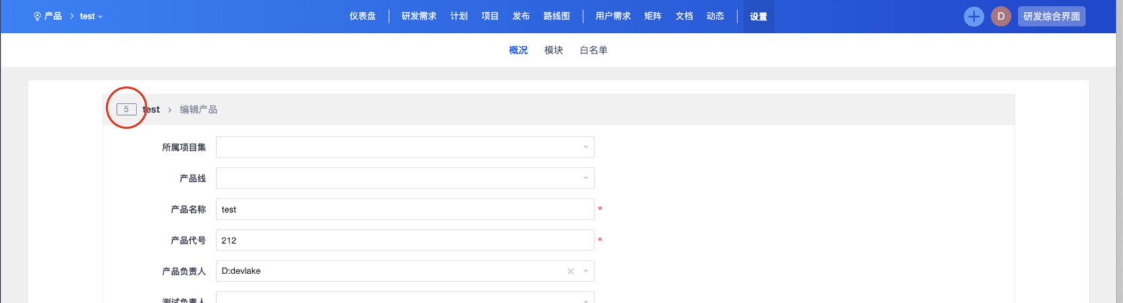The image size is (1123, 303).
Task: Open the user avatar D menu
Action: coord(1001,17)
